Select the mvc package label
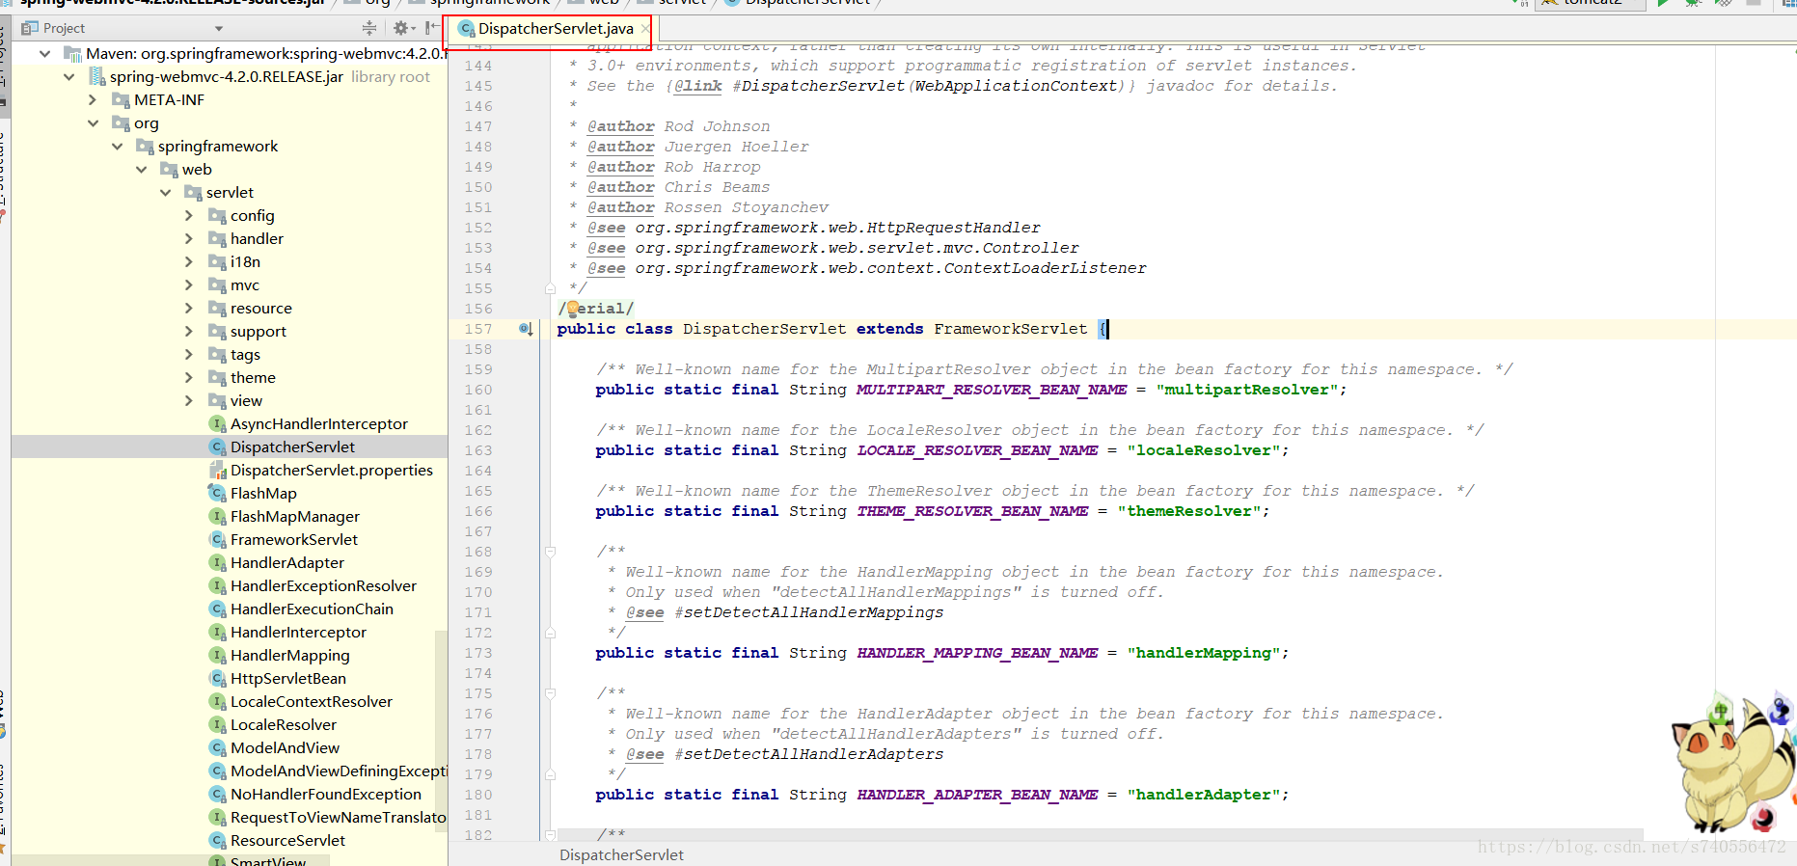The height and width of the screenshot is (866, 1797). tap(245, 285)
